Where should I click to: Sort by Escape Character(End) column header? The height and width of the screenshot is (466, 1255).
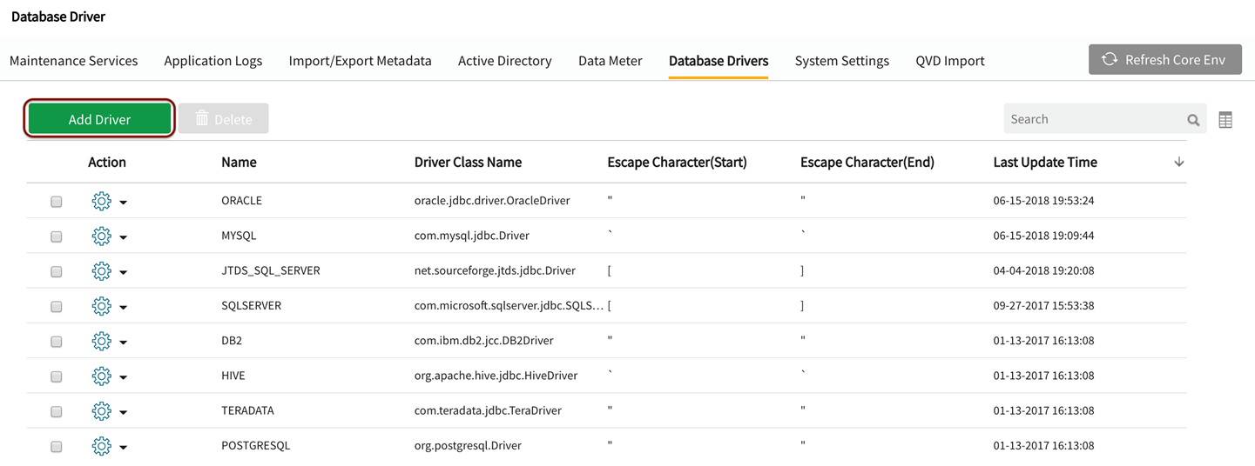(867, 162)
